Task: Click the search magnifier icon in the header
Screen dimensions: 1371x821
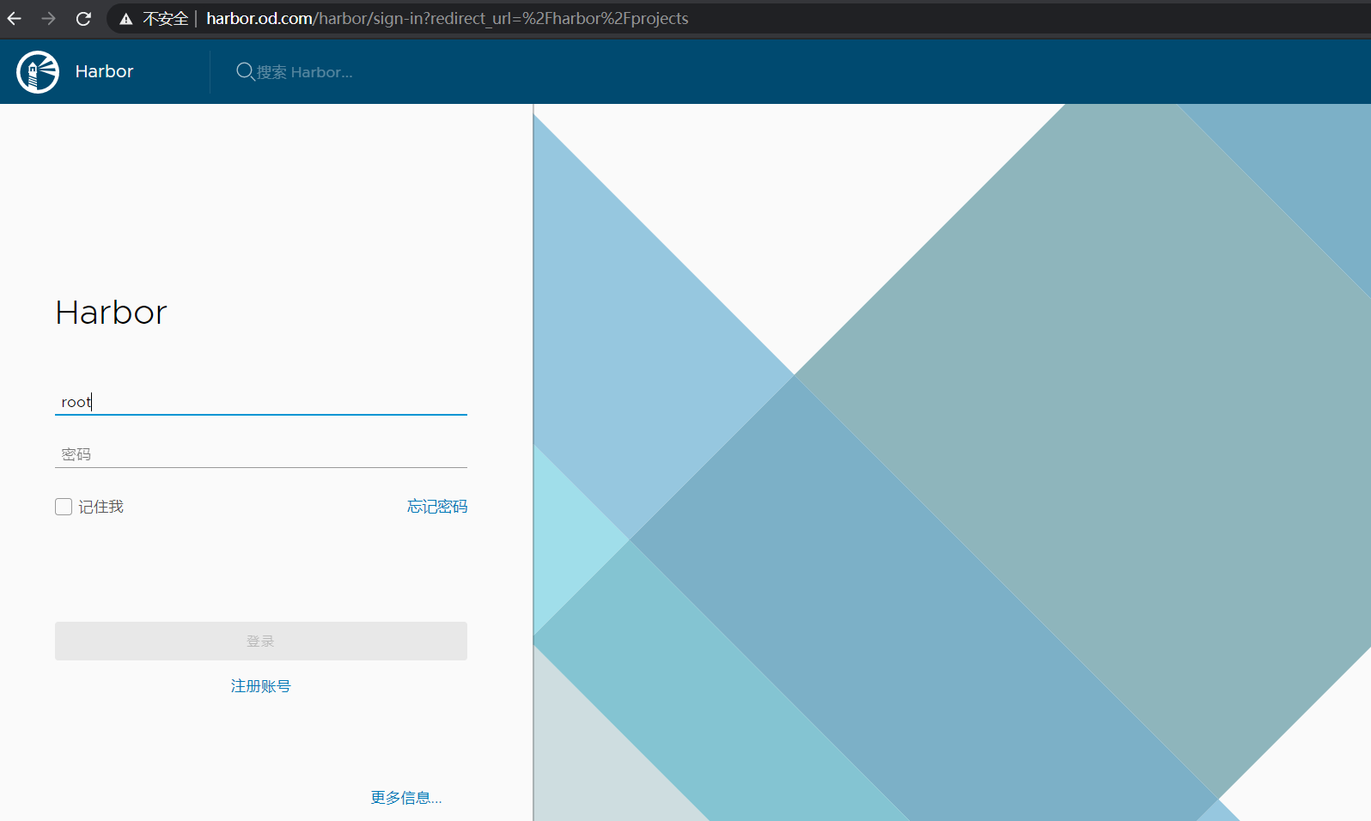Action: click(x=246, y=71)
